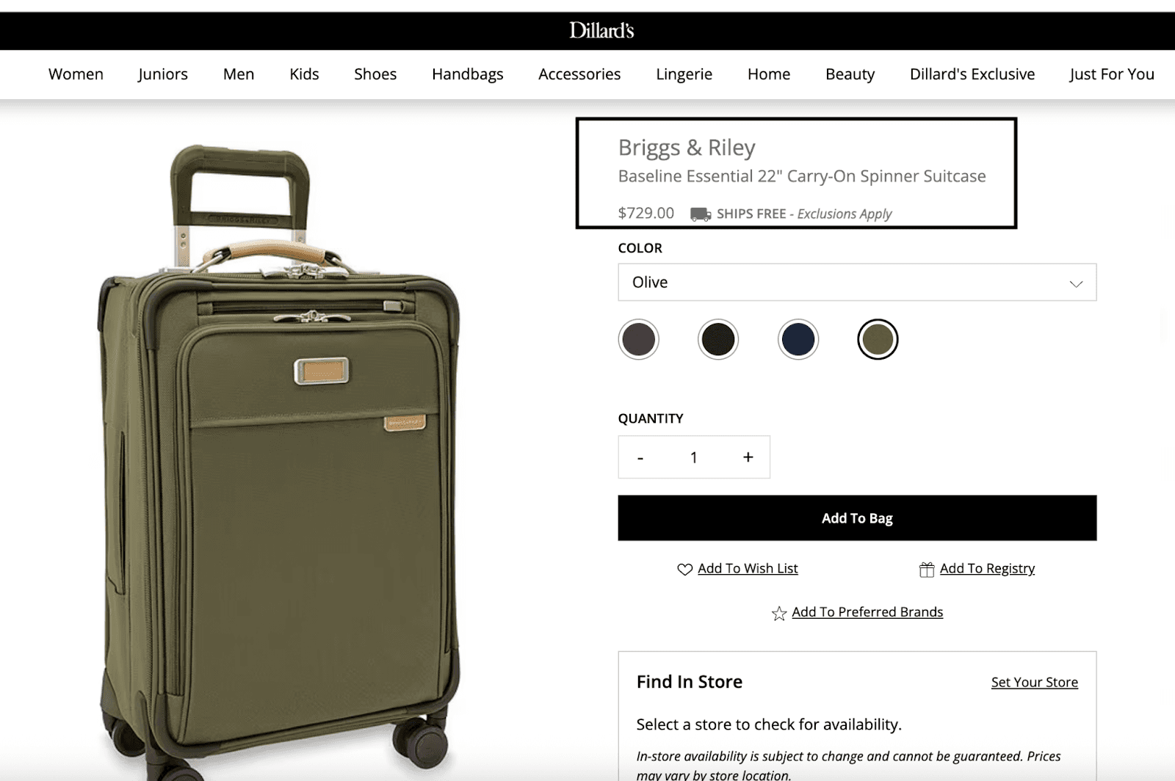The width and height of the screenshot is (1175, 781).
Task: Increase quantity with the plus button
Action: click(x=748, y=457)
